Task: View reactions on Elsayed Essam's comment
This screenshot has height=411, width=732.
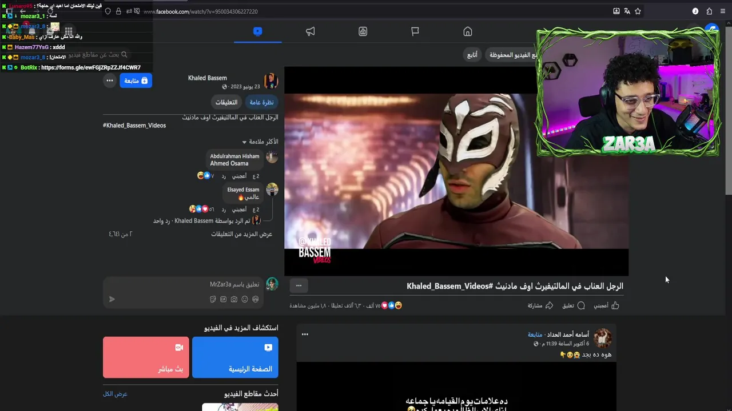Action: tap(201, 209)
